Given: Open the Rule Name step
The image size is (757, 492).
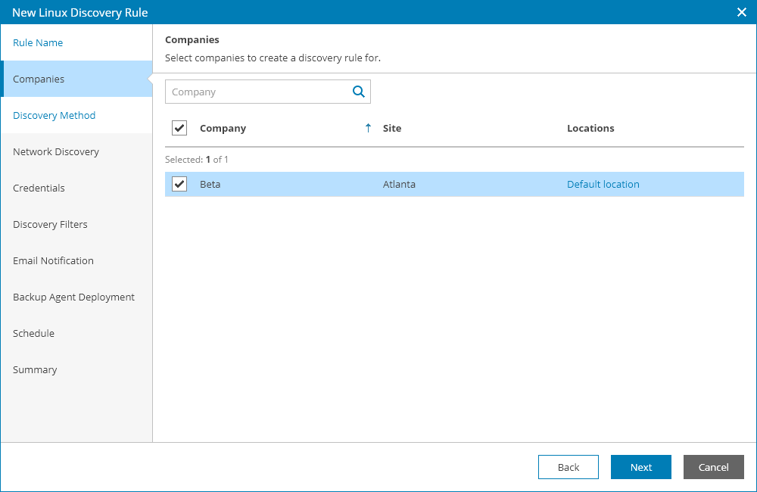Looking at the screenshot, I should (38, 42).
